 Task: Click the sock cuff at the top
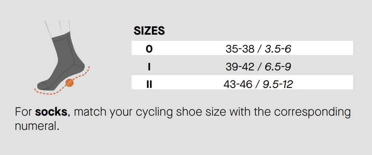[60, 36]
